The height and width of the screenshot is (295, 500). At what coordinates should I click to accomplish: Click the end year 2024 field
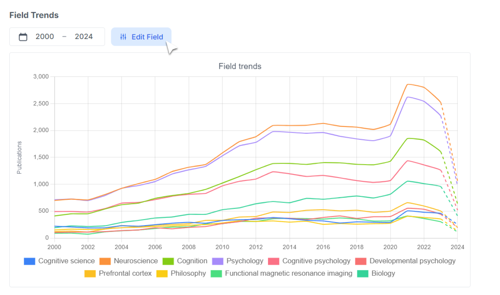point(84,36)
